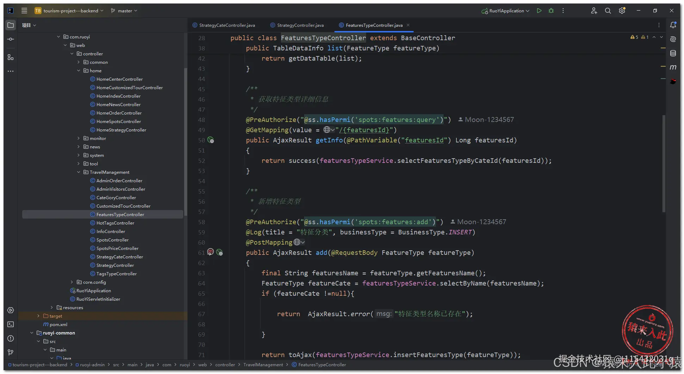Expand the common folder
The image size is (684, 374).
click(79, 62)
